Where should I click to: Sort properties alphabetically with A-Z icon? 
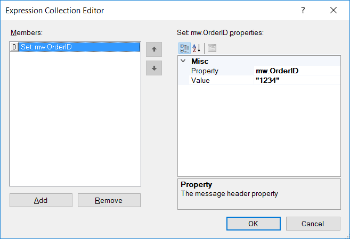[x=197, y=48]
